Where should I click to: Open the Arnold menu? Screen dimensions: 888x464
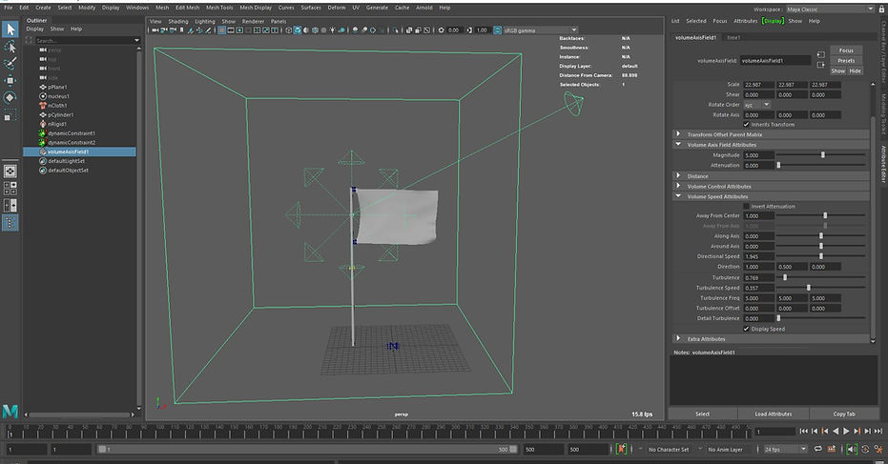tap(424, 8)
